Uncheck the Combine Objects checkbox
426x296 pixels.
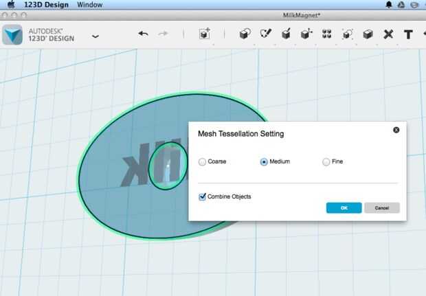tap(202, 196)
